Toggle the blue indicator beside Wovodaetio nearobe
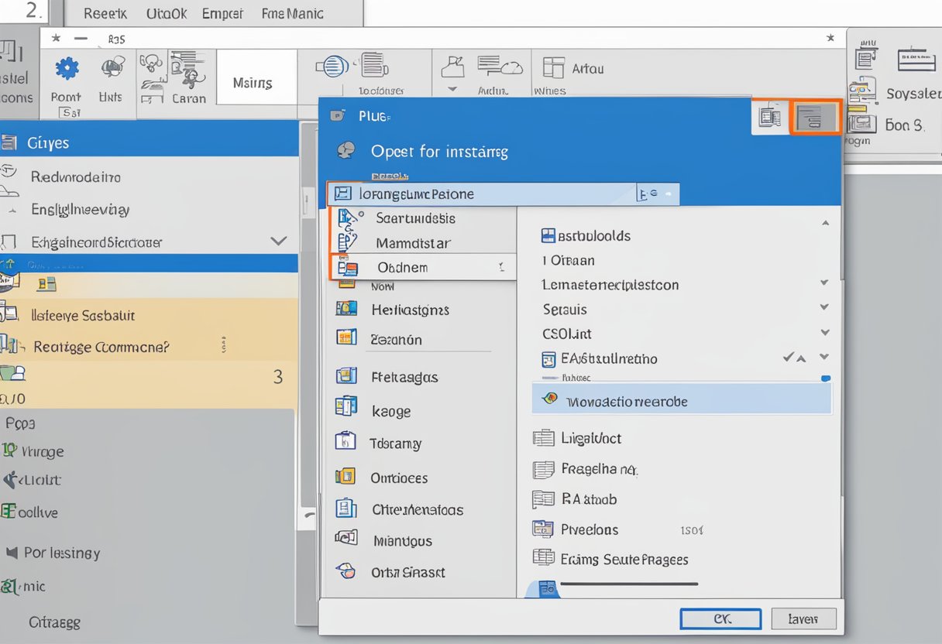942x644 pixels. 826,379
